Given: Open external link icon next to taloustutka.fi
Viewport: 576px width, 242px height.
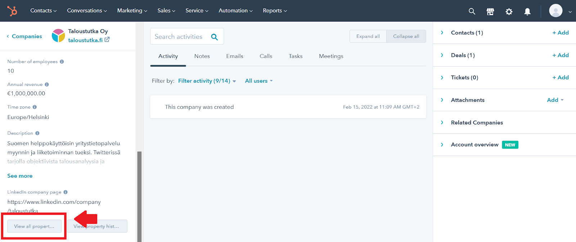Looking at the screenshot, I should click(x=107, y=40).
